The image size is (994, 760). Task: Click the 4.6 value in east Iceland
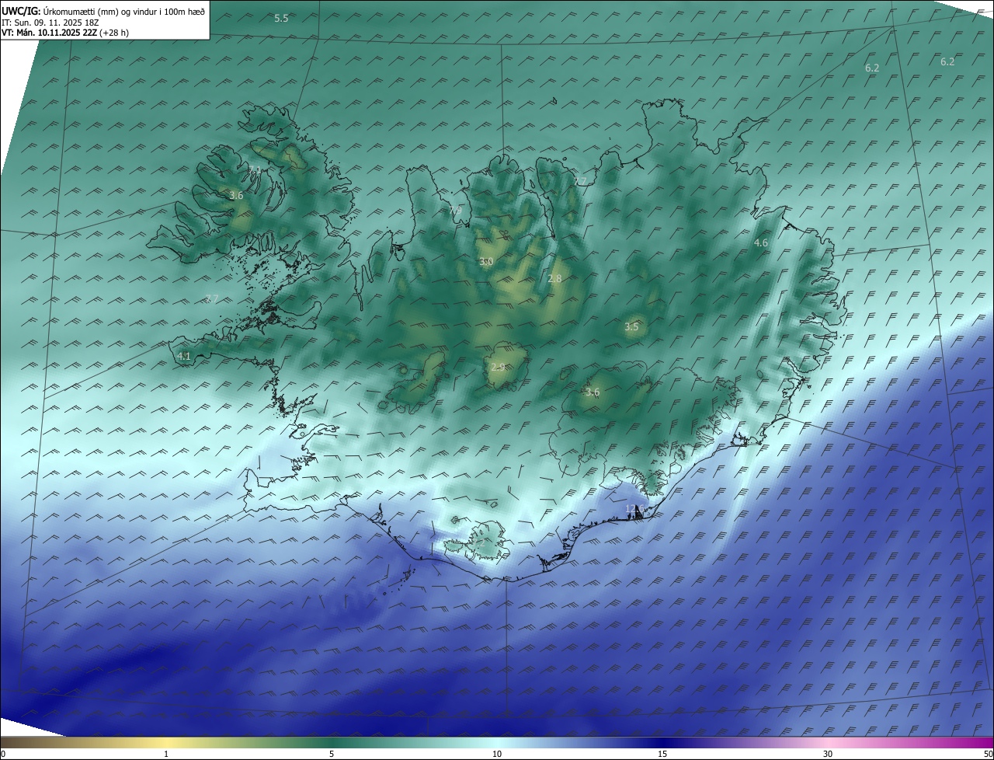tap(761, 243)
